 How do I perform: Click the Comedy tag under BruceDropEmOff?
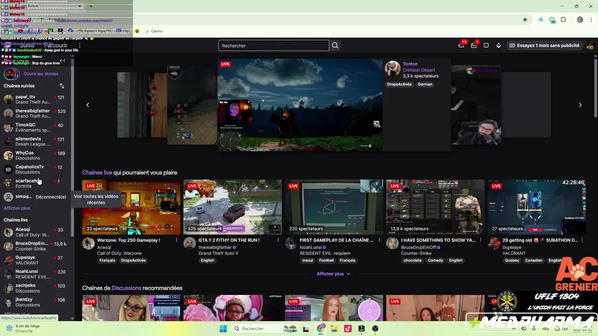pos(435,260)
